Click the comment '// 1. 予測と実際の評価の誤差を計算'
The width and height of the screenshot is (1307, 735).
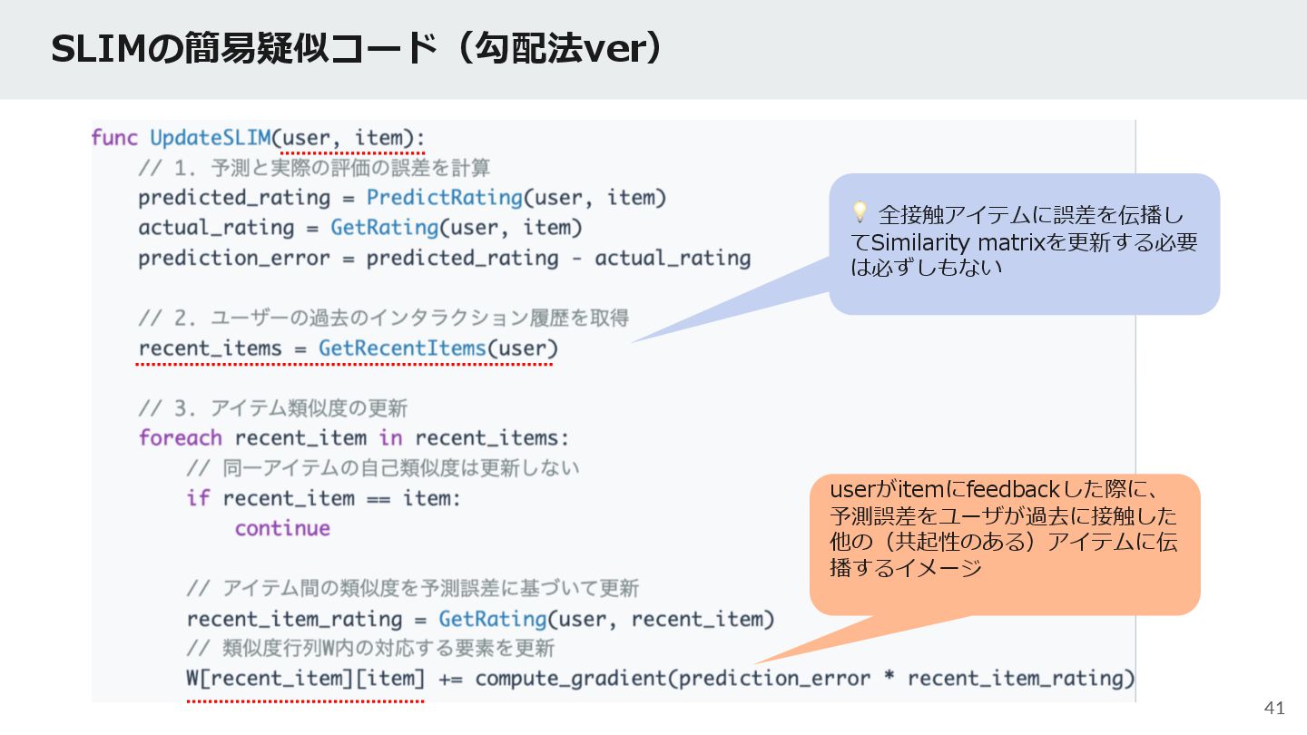[314, 168]
